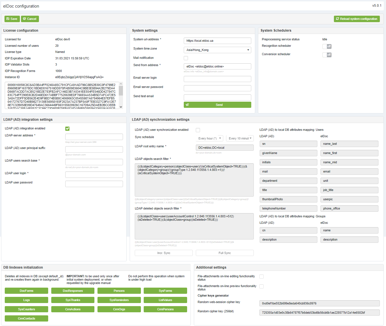Click the Logs index button

tap(26, 300)
